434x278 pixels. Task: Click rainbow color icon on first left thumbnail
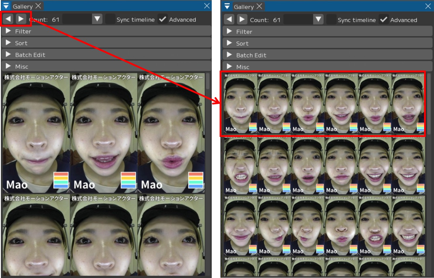61,180
